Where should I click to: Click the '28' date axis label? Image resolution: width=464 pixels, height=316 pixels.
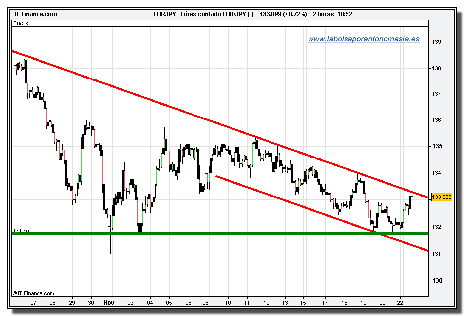(x=52, y=302)
